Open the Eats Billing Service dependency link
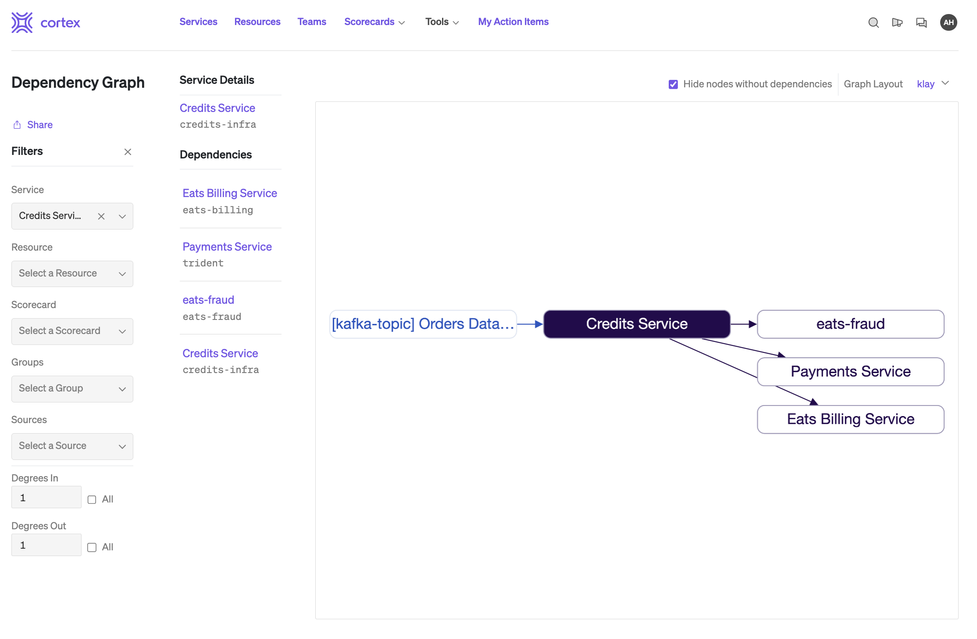The width and height of the screenshot is (977, 639). click(x=230, y=193)
